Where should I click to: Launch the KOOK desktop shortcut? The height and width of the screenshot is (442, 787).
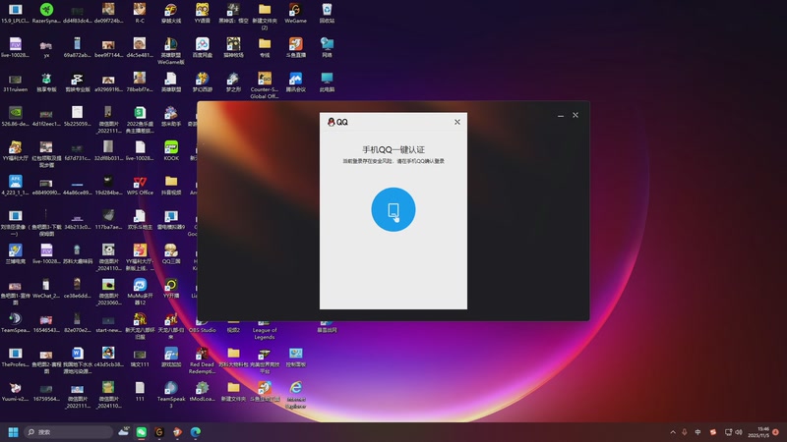171,150
